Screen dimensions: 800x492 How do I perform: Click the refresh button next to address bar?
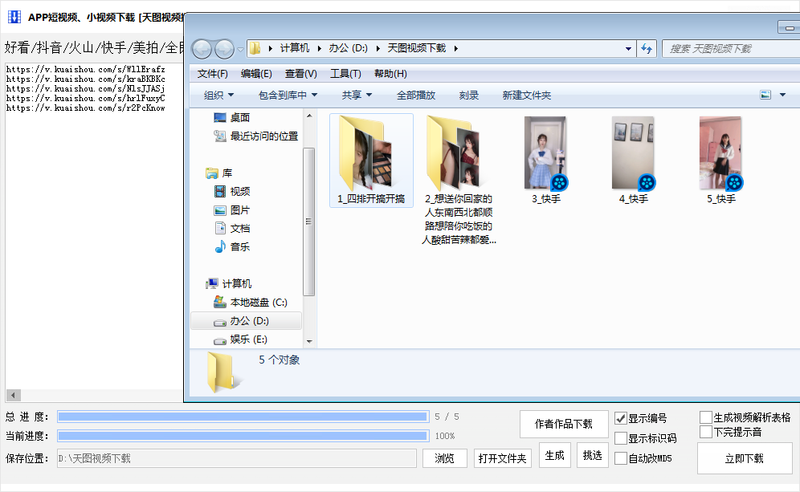pyautogui.click(x=647, y=48)
